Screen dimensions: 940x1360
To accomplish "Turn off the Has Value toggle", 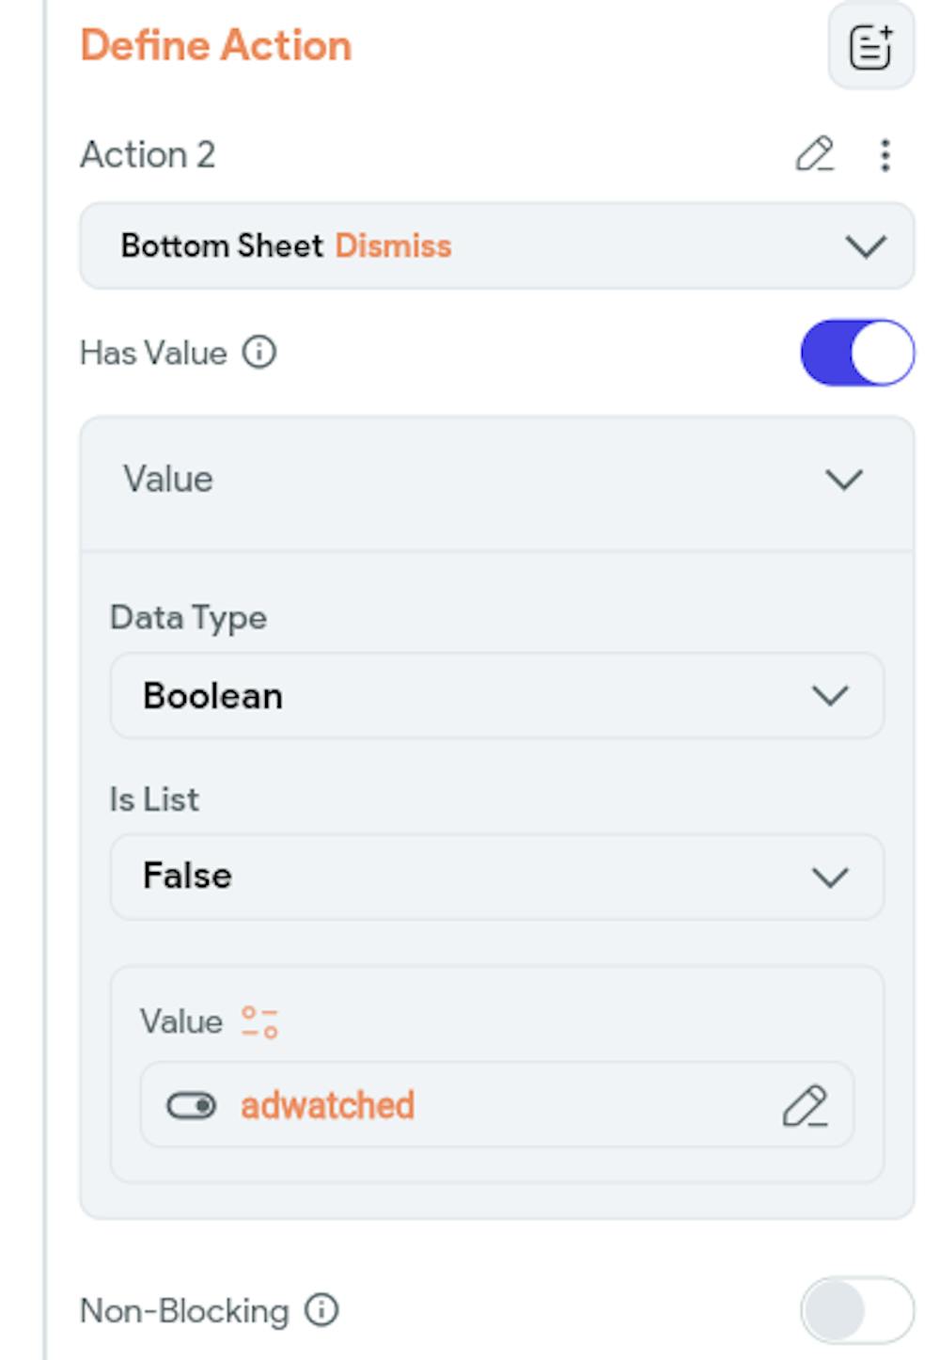I will tap(856, 353).
